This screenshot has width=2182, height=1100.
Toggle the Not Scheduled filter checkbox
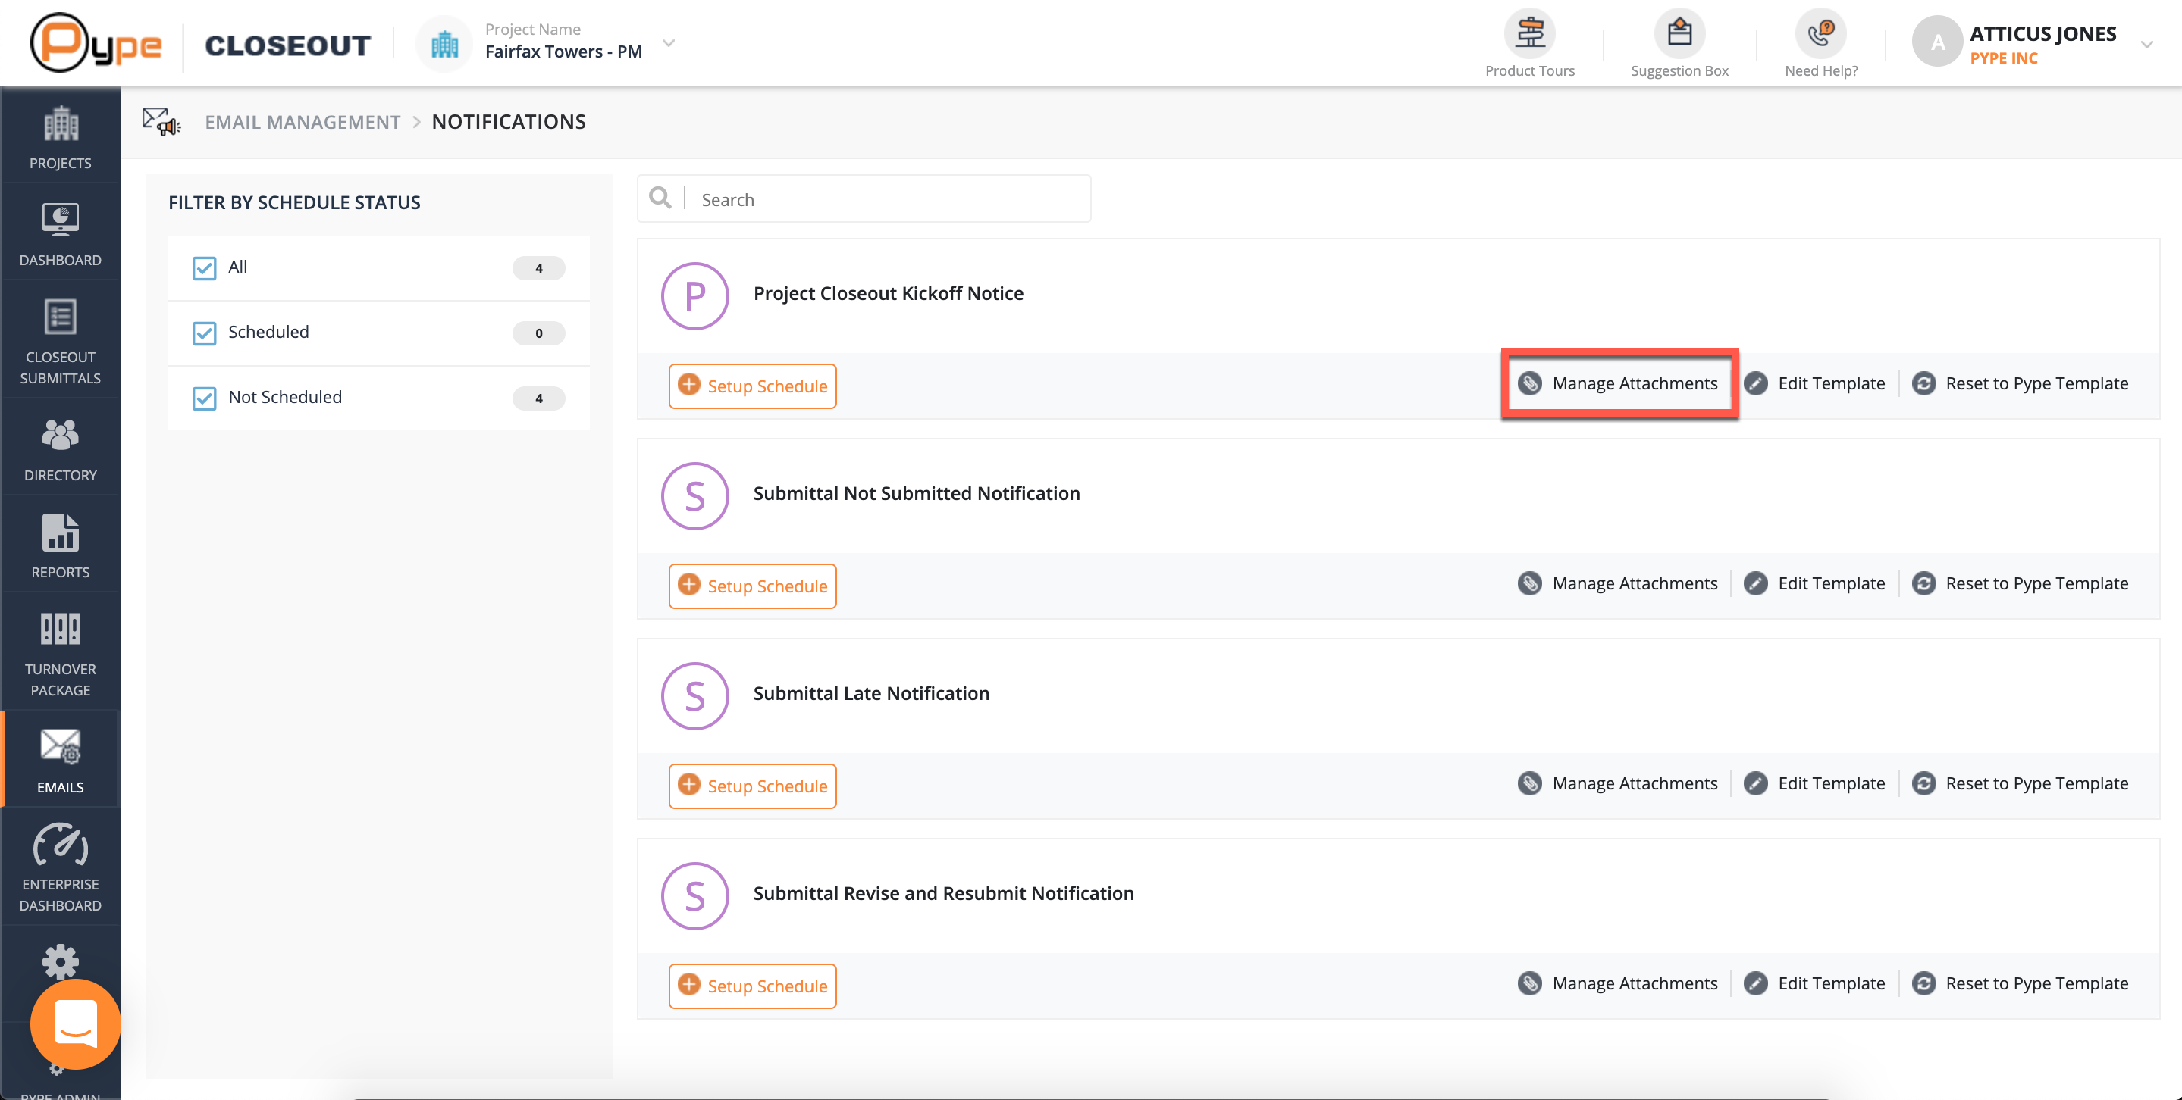[x=204, y=398]
